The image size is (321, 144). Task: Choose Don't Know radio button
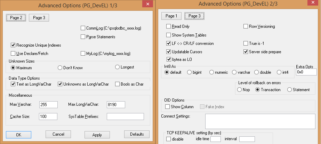click(60, 67)
